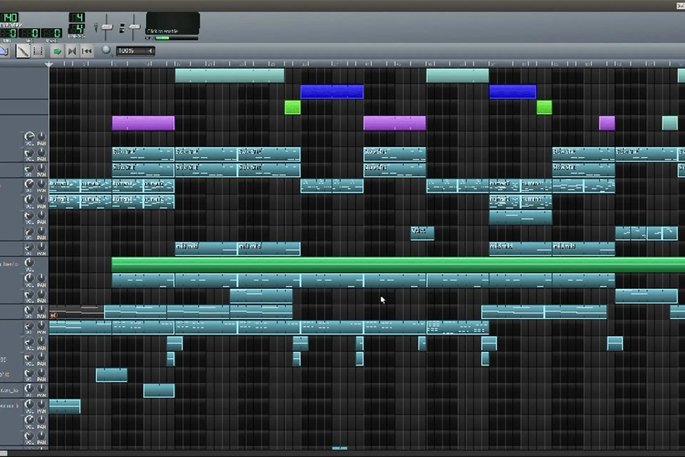Enable oscilloscope via 'Click to enable' display
This screenshot has width=685, height=457.
pyautogui.click(x=173, y=24)
